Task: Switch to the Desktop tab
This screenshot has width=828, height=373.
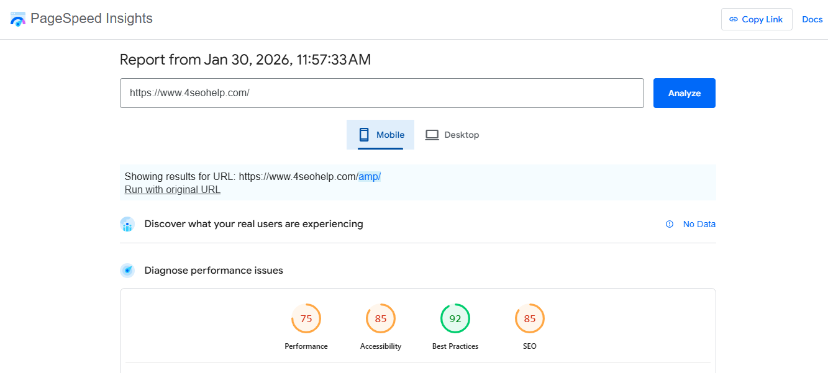Action: pos(452,134)
